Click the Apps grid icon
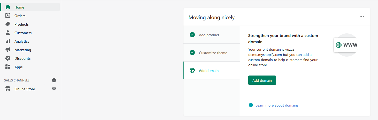Screen dimensions: 378x120 tap(8, 67)
